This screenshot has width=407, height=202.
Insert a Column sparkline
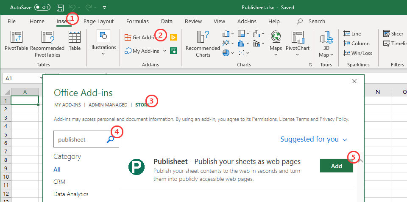(x=357, y=44)
